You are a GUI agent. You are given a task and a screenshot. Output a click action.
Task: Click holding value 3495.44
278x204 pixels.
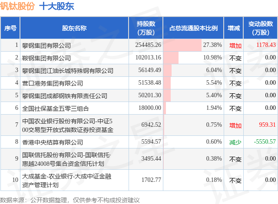pyautogui.click(x=151, y=158)
